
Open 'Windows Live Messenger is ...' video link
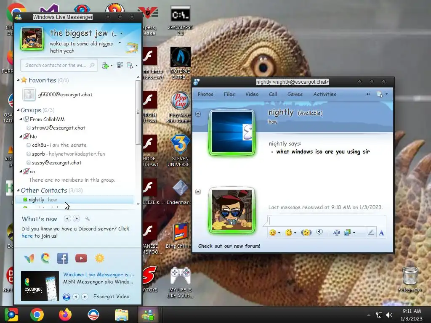point(98,275)
